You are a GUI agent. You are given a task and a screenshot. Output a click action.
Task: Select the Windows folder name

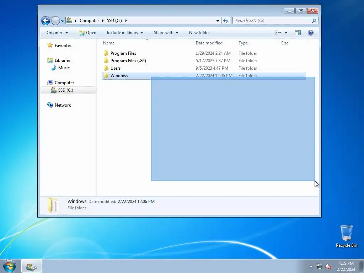point(119,76)
